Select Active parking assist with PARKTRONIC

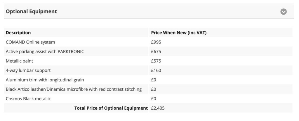click(45, 51)
